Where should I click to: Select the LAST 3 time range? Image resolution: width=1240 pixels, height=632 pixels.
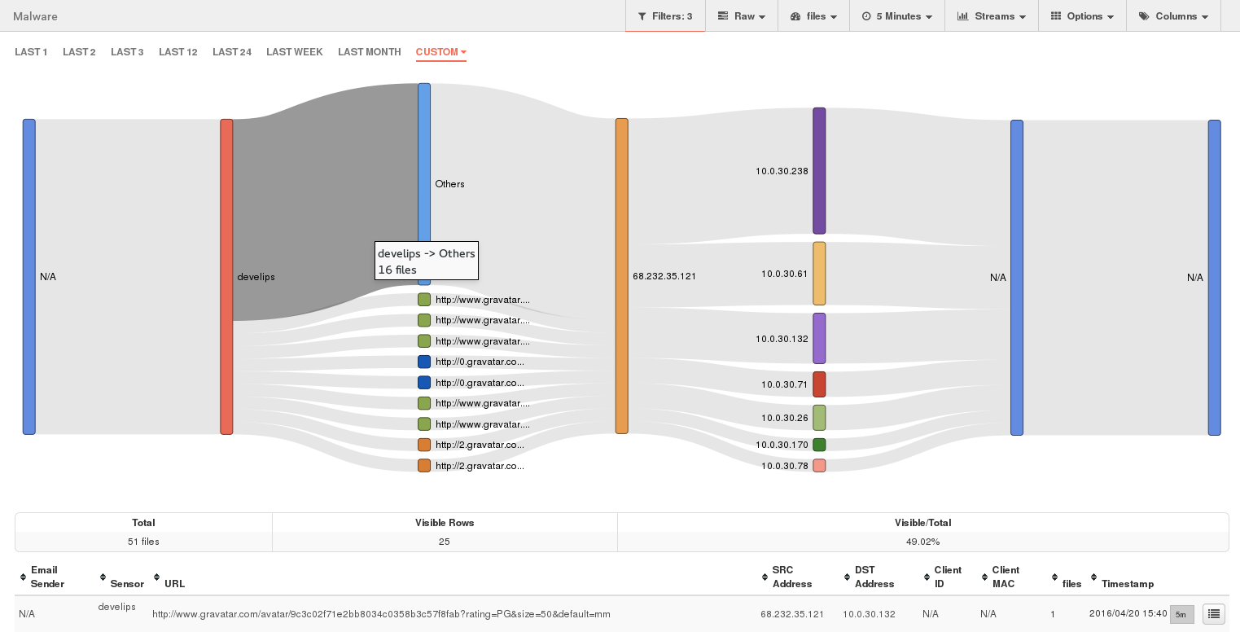[127, 52]
